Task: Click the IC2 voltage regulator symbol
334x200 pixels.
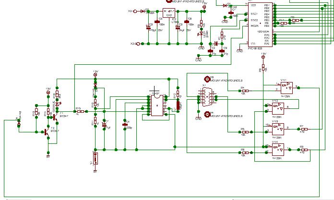Action: coord(169,12)
